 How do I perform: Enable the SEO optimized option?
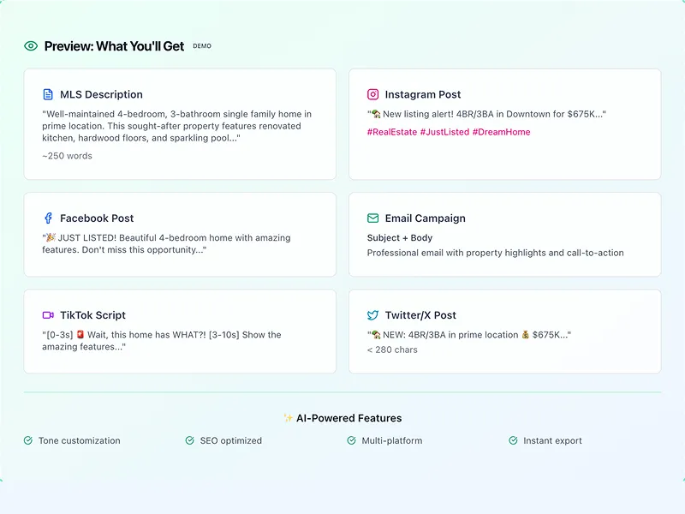pyautogui.click(x=189, y=440)
